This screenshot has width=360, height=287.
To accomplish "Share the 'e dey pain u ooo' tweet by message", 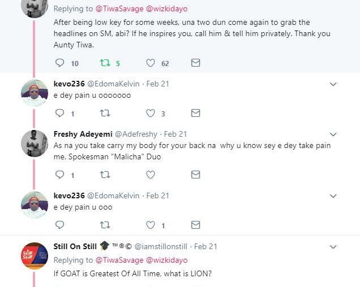I will point(195,225).
